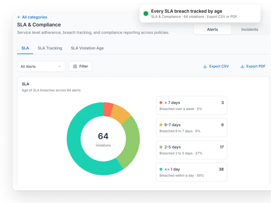Select the '2-5 days' legend card
This screenshot has width=271, height=203.
(192, 150)
